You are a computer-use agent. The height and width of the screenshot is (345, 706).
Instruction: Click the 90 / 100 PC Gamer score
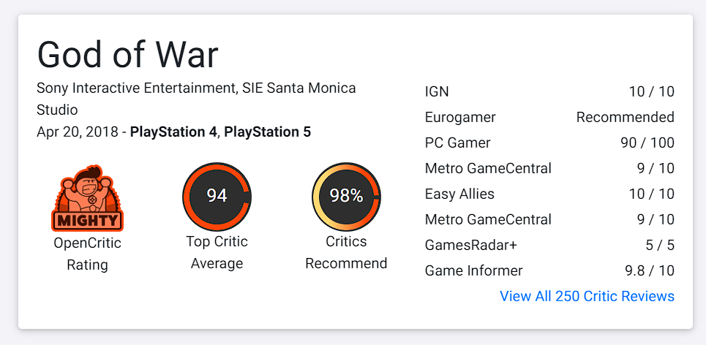647,143
